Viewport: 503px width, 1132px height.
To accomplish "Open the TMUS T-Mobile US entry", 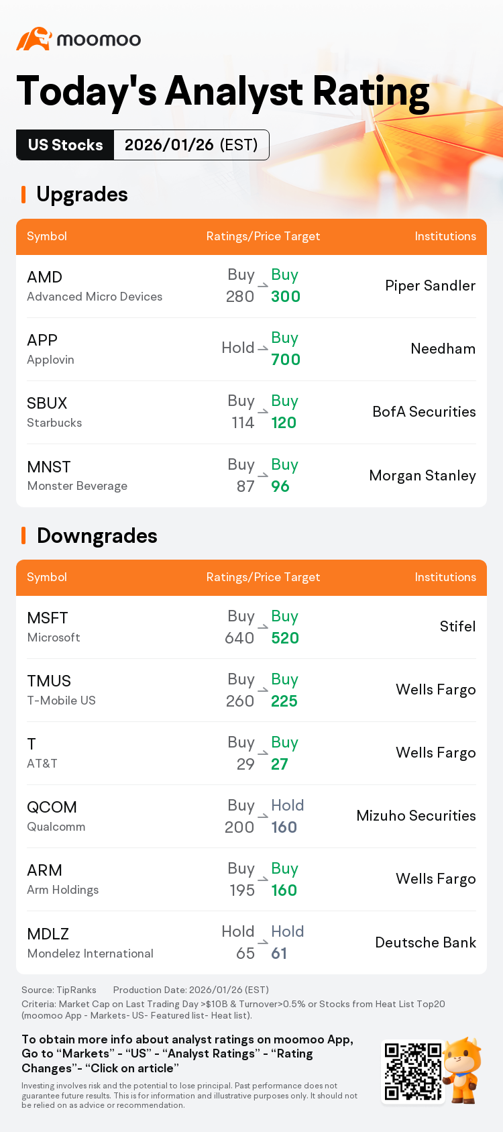I will 251,690.
